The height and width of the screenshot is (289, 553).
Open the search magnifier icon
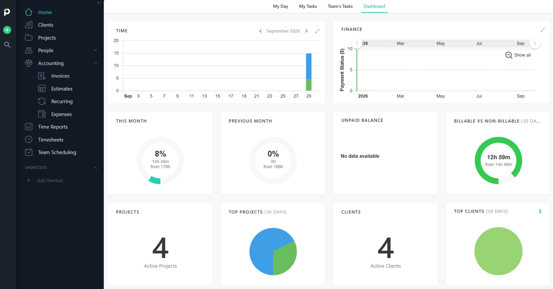point(7,45)
